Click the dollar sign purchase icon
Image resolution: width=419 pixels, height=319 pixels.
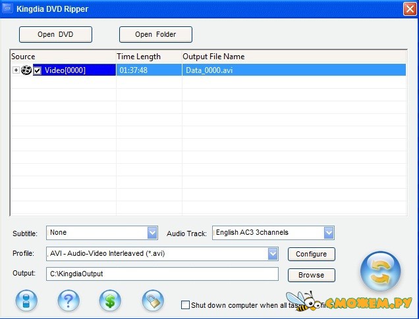pyautogui.click(x=110, y=301)
